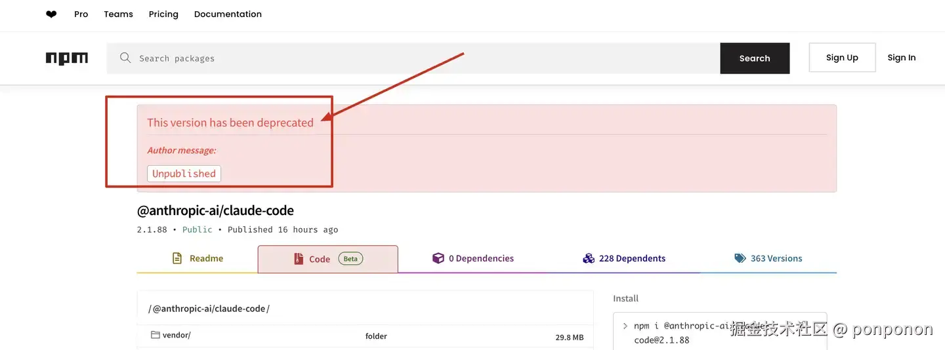This screenshot has height=350, width=945.
Task: Open the vendor/ folder row
Action: pyautogui.click(x=366, y=336)
